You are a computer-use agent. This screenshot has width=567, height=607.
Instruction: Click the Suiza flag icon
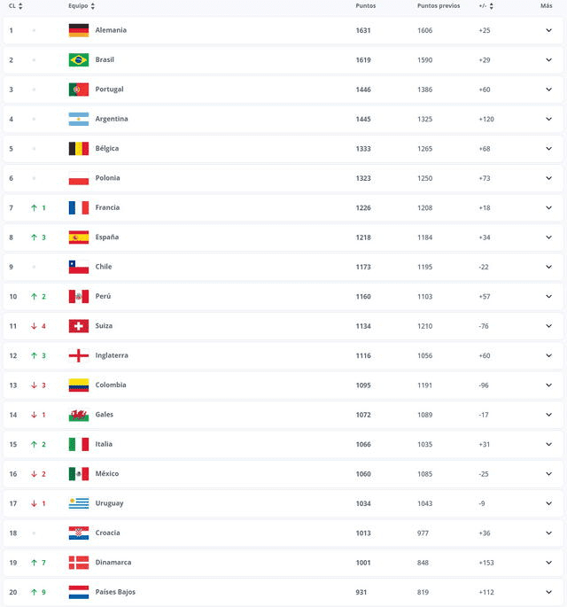coord(79,326)
